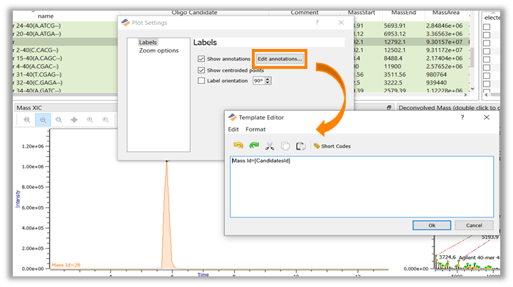
Task: Cut selected text with scissors icon
Action: coord(270,146)
